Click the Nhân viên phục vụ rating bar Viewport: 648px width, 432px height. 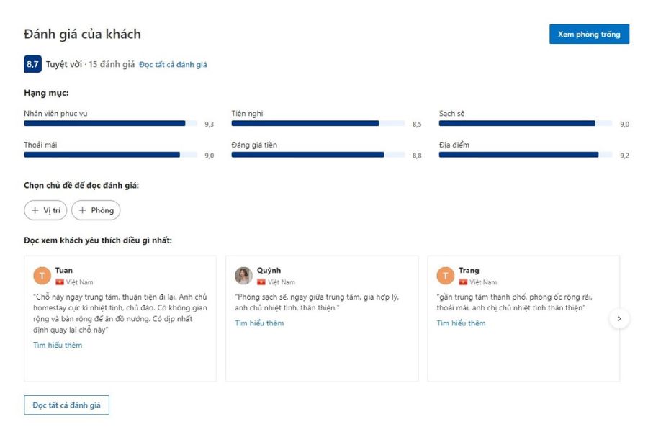pos(111,123)
